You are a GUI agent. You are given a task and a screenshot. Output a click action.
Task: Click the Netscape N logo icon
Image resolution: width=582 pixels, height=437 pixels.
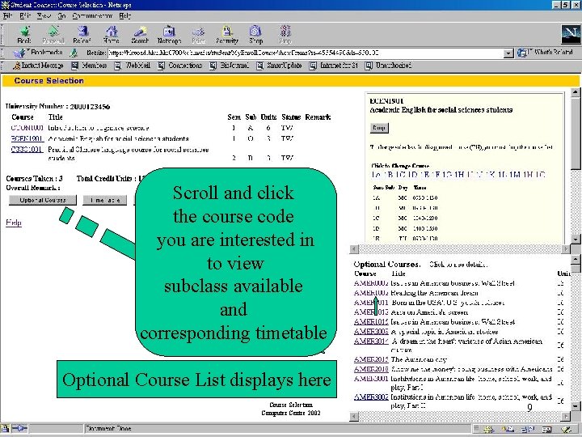pos(571,34)
